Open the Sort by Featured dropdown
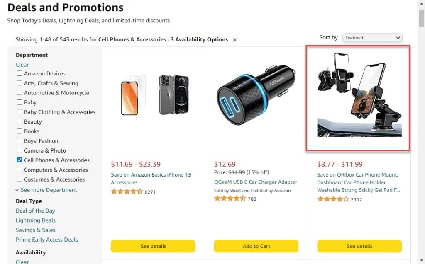Image resolution: width=425 pixels, height=264 pixels. 371,37
